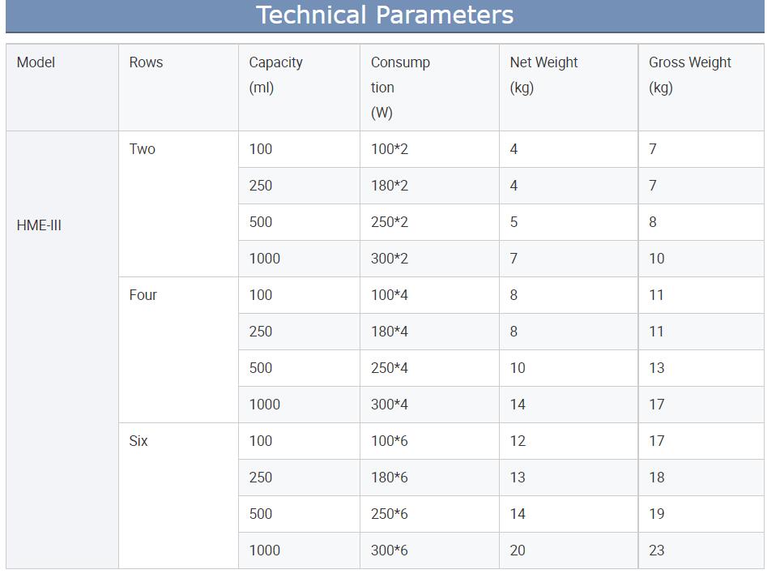Image resolution: width=780 pixels, height=574 pixels.
Task: Select the 100*2 consumption cell
Action: (390, 149)
